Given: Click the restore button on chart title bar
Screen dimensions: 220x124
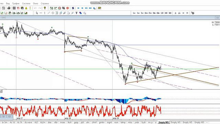Looking at the screenshot, I should point(218,18).
